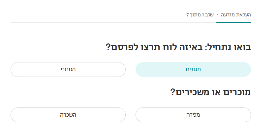Click the grey unfilled progress bar track
The image size is (278, 140).
click(112, 22)
